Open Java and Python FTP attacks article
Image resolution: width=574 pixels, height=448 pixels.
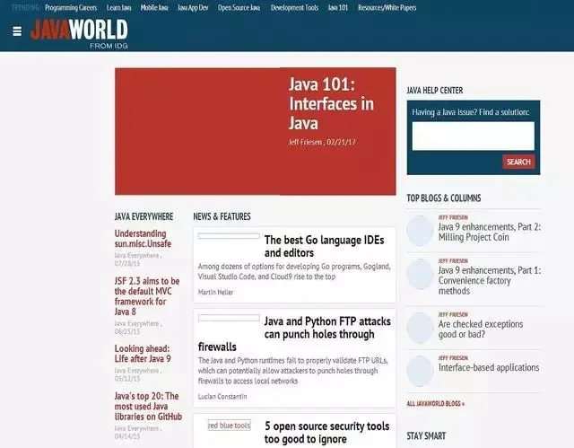pos(294,334)
